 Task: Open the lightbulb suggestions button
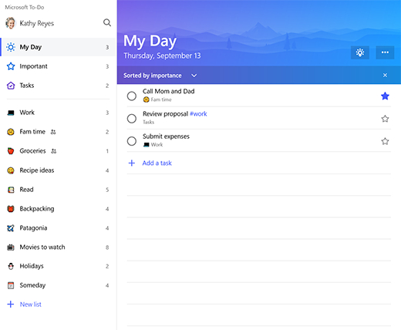pyautogui.click(x=360, y=52)
